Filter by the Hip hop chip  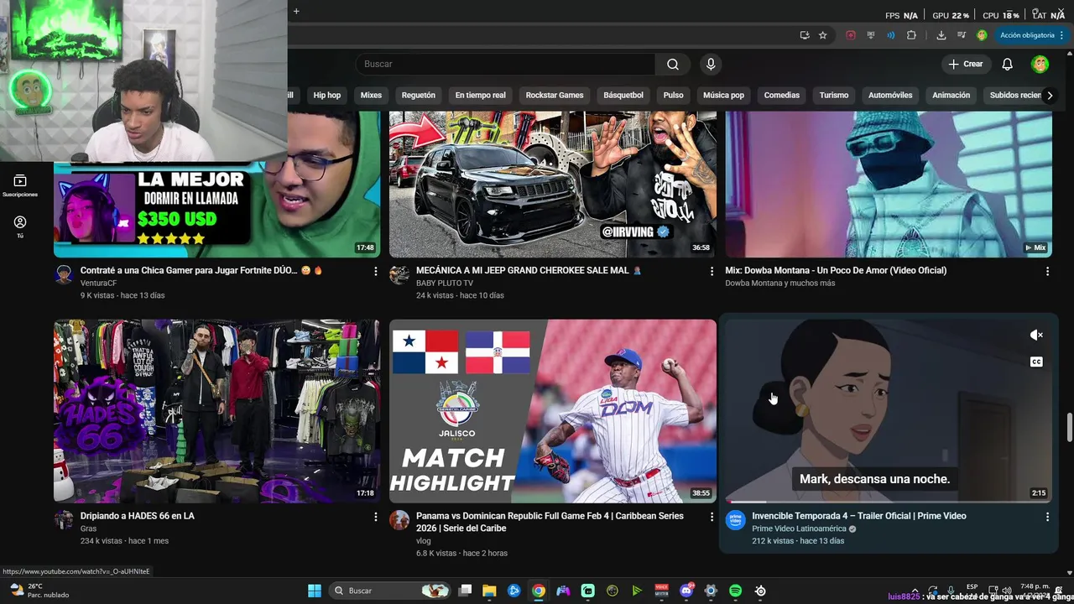[327, 96]
